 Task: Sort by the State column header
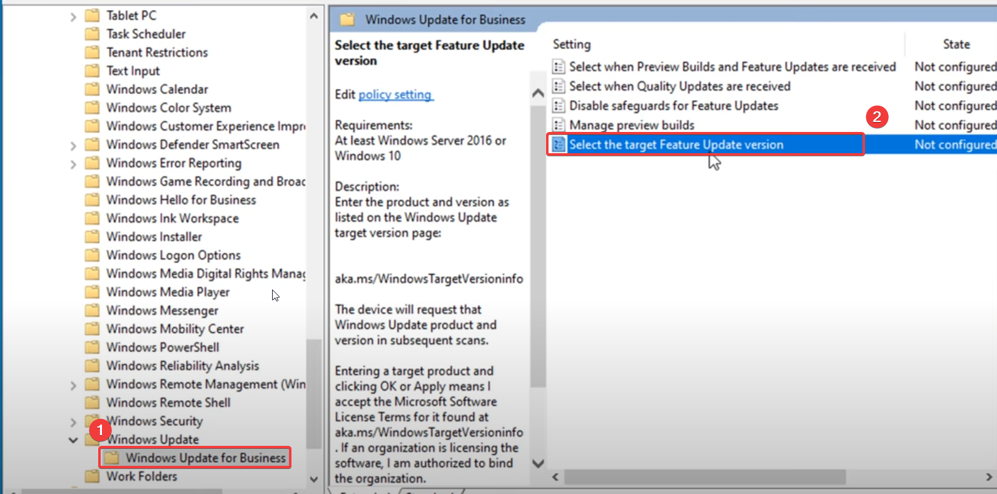pos(956,44)
